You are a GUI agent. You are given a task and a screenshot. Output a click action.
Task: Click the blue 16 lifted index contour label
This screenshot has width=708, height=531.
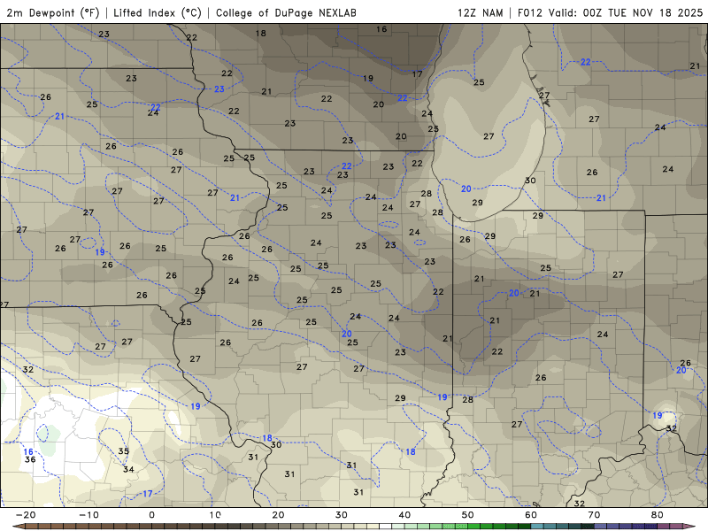[28, 451]
